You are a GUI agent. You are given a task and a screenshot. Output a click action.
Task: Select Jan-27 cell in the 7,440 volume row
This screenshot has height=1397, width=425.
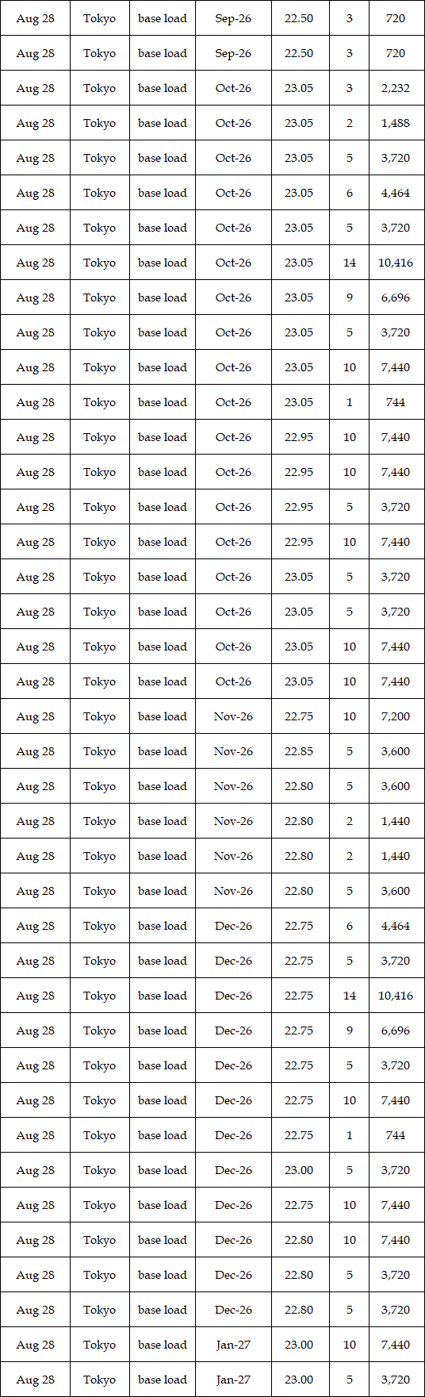[x=233, y=1345]
